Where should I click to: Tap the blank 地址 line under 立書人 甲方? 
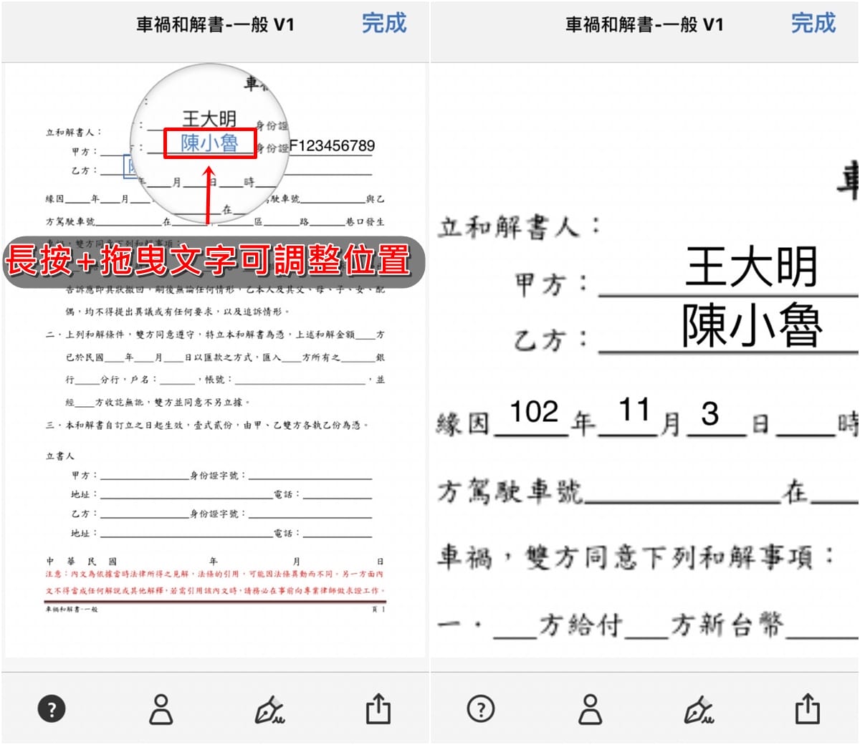(185, 494)
